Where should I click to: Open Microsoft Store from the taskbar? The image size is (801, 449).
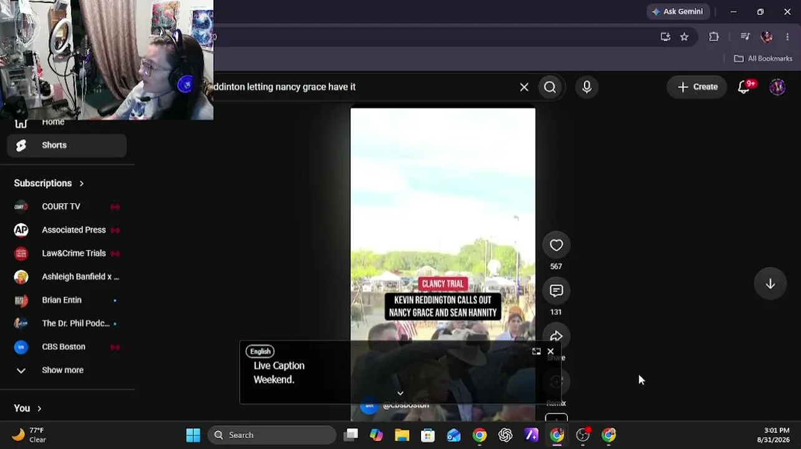428,435
